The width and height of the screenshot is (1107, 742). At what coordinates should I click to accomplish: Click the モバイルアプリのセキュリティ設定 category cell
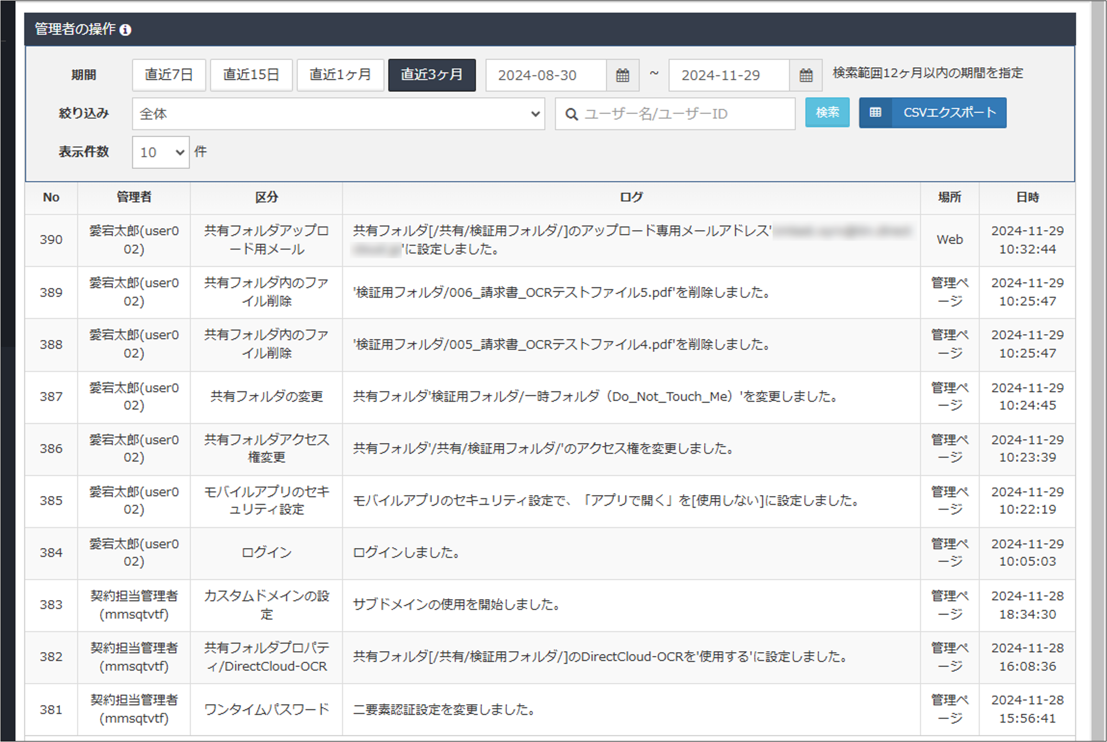[266, 500]
